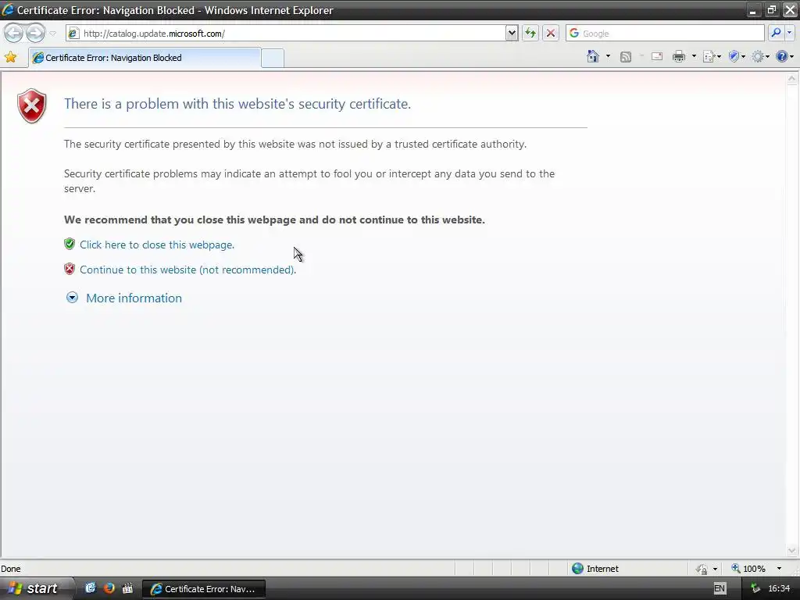Open the search provider options dropdown
The width and height of the screenshot is (800, 600).
tap(789, 33)
